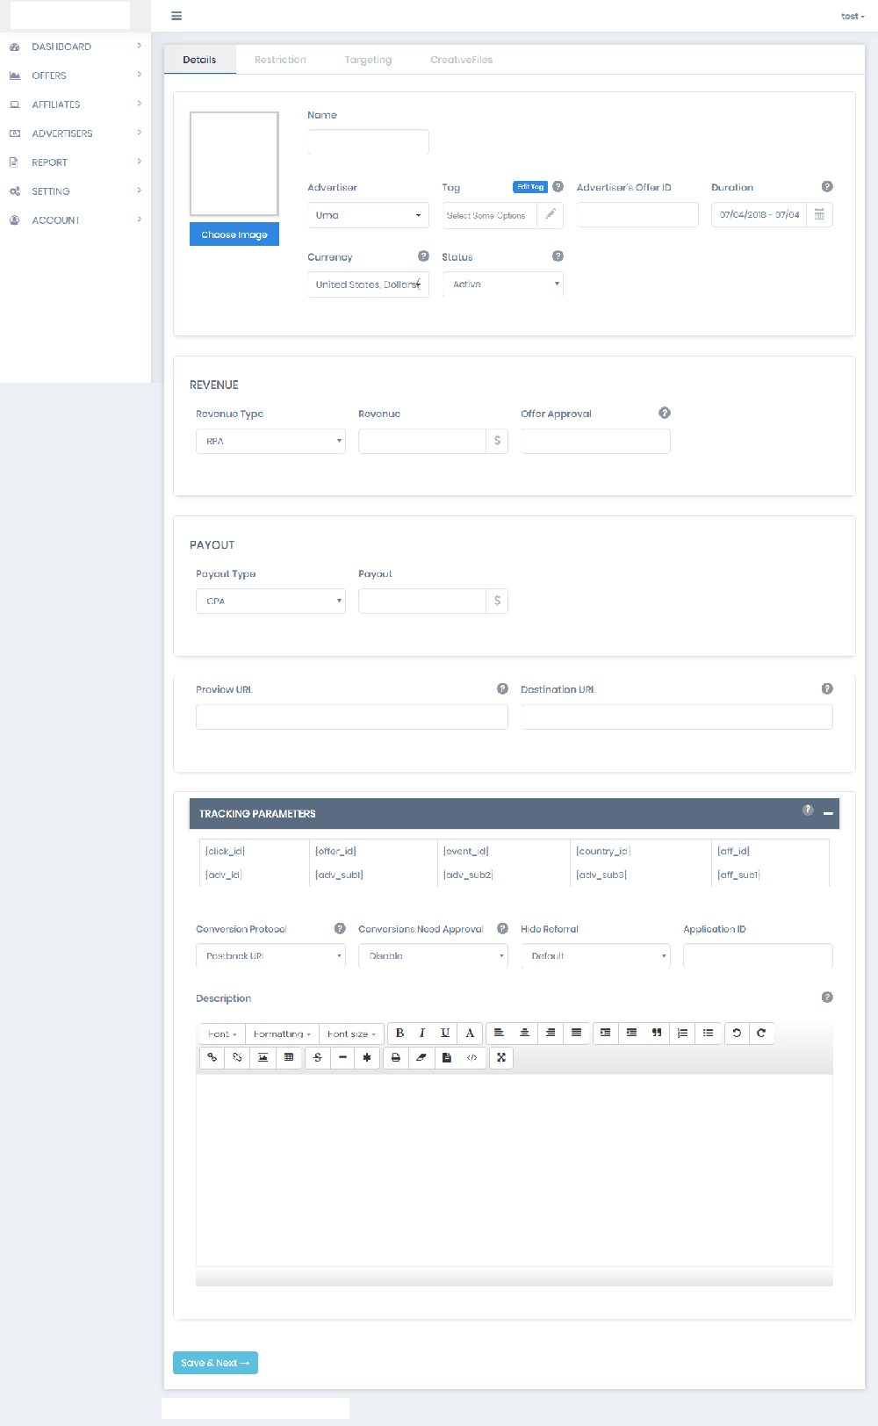Viewport: 878px width, 1426px height.
Task: Open the Revenue Type dropdown
Action: (270, 441)
